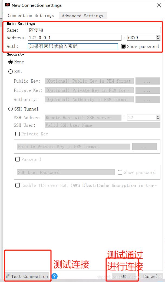This screenshot has height=282, width=165.
Task: Enable the SSH Private Key checkbox
Action: pyautogui.click(x=17, y=134)
